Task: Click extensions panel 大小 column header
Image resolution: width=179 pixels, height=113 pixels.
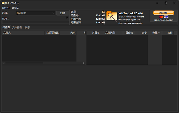Action: click(141, 33)
